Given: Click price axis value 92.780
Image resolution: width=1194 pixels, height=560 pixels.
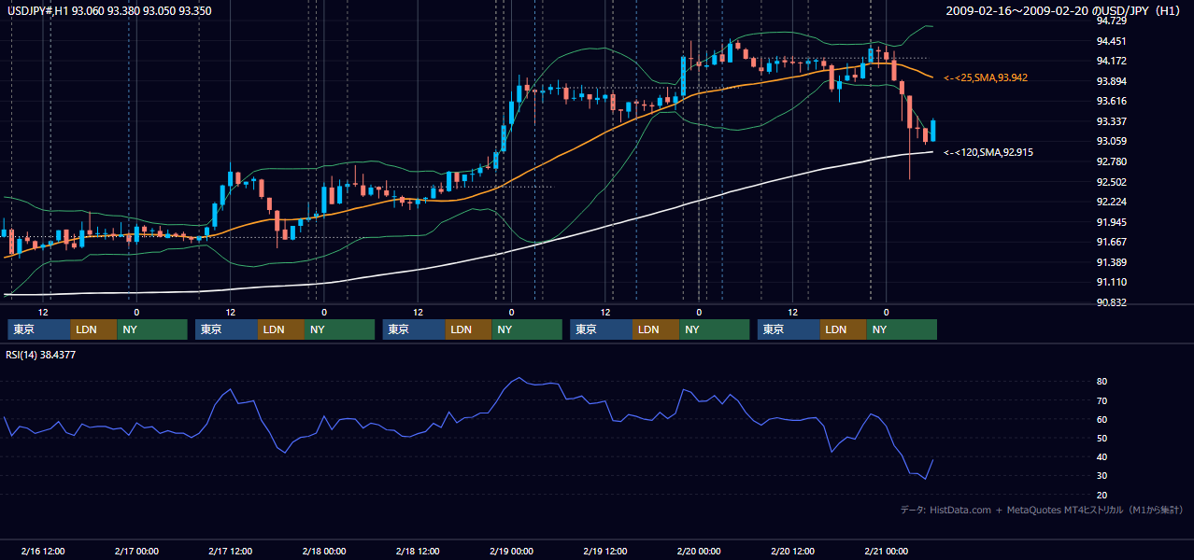Looking at the screenshot, I should [x=1111, y=161].
